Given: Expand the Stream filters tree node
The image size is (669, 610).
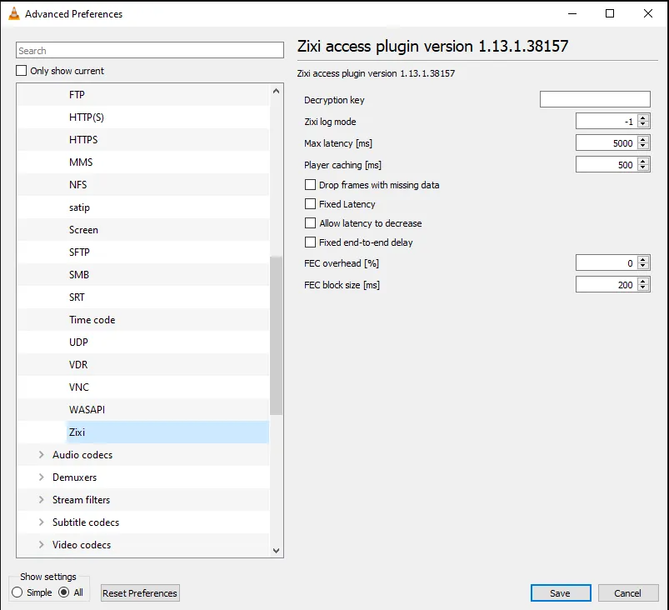Looking at the screenshot, I should tap(42, 499).
